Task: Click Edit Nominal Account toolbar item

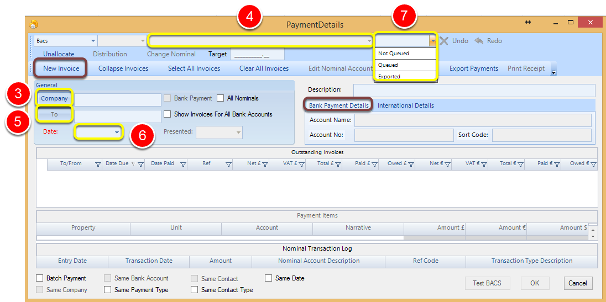Action: click(340, 68)
